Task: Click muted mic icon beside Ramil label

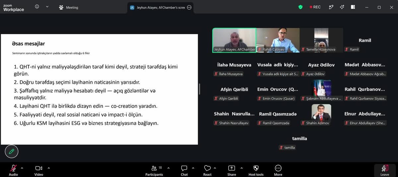Action: pyautogui.click(x=347, y=49)
